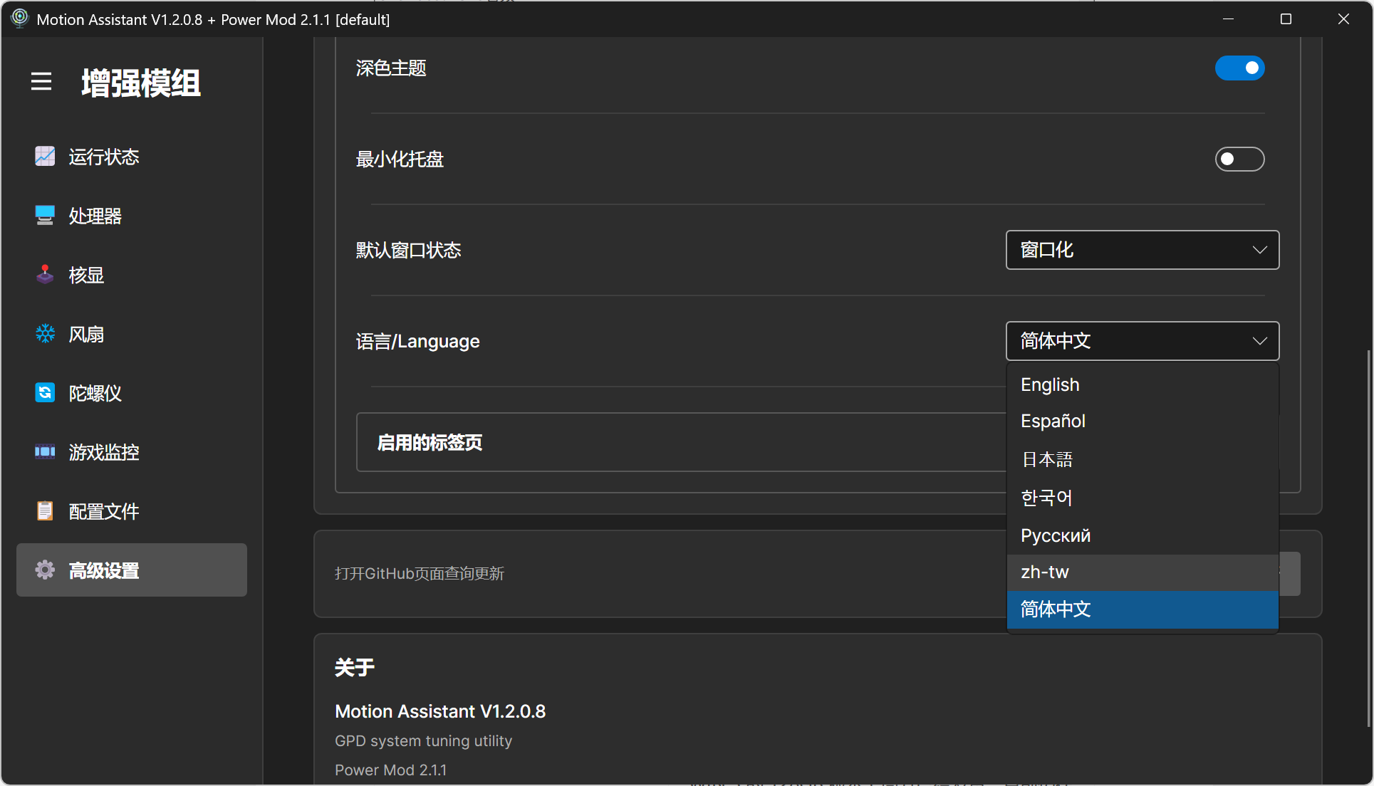Viewport: 1374px width, 786px height.
Task: Choose English from language list
Action: pyautogui.click(x=1050, y=384)
